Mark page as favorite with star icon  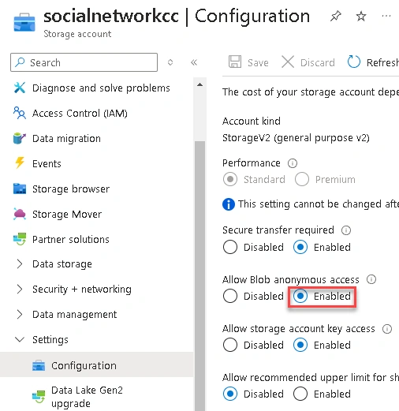pos(361,17)
